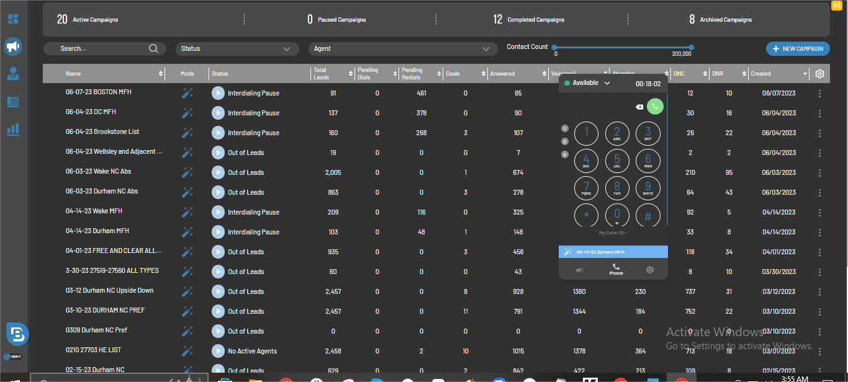
Task: Start the 03-12 Durham NC Upside Down campaign
Action: (218, 291)
